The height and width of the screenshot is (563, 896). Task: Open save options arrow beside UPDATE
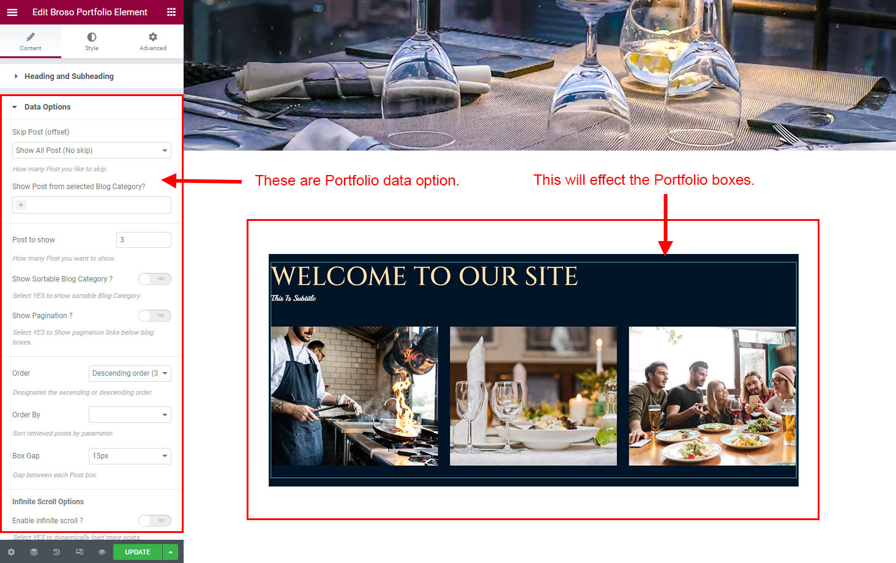170,552
